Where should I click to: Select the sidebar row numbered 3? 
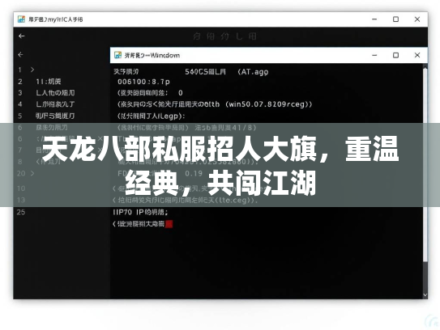(55, 93)
